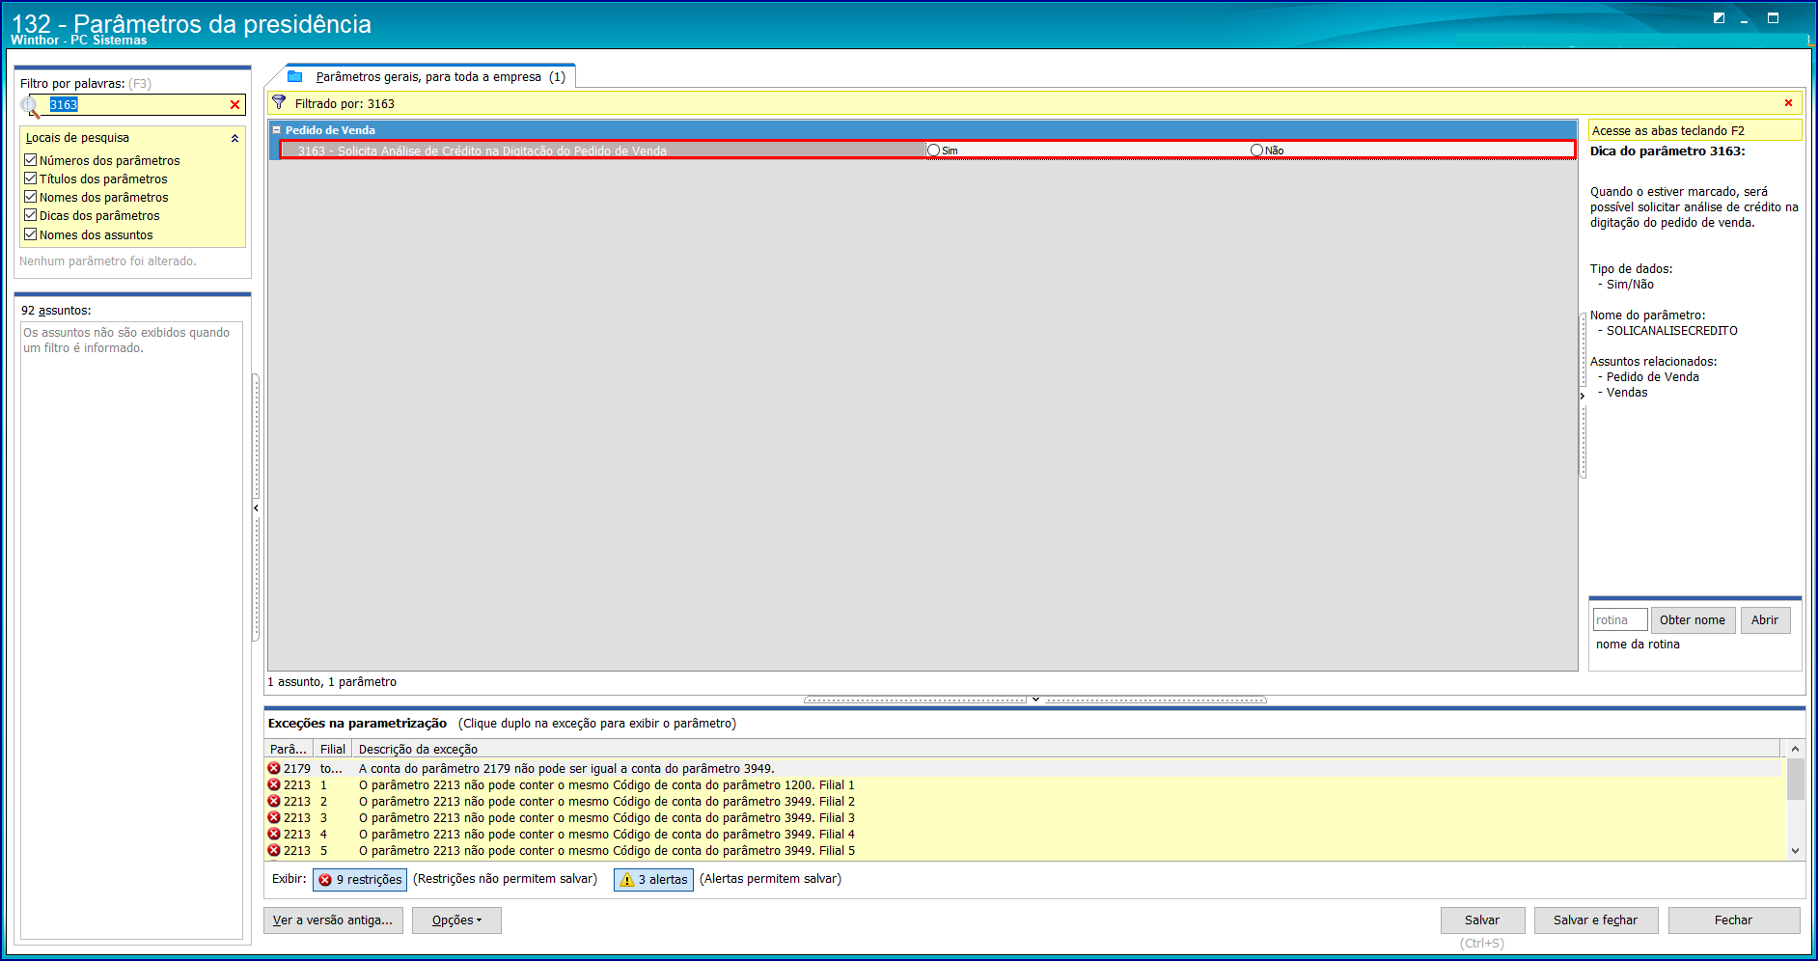1818x961 pixels.
Task: Click the red error icon on row 2179
Action: point(274,769)
